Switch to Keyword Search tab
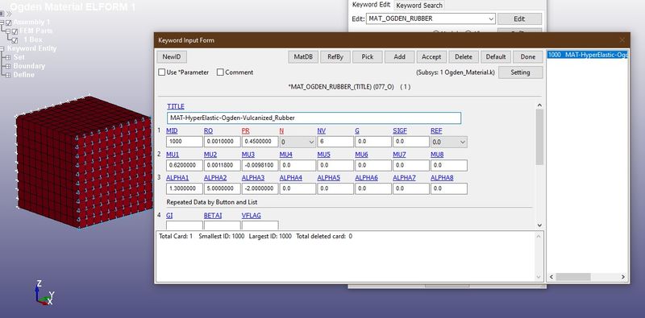The image size is (645, 318). pos(419,6)
